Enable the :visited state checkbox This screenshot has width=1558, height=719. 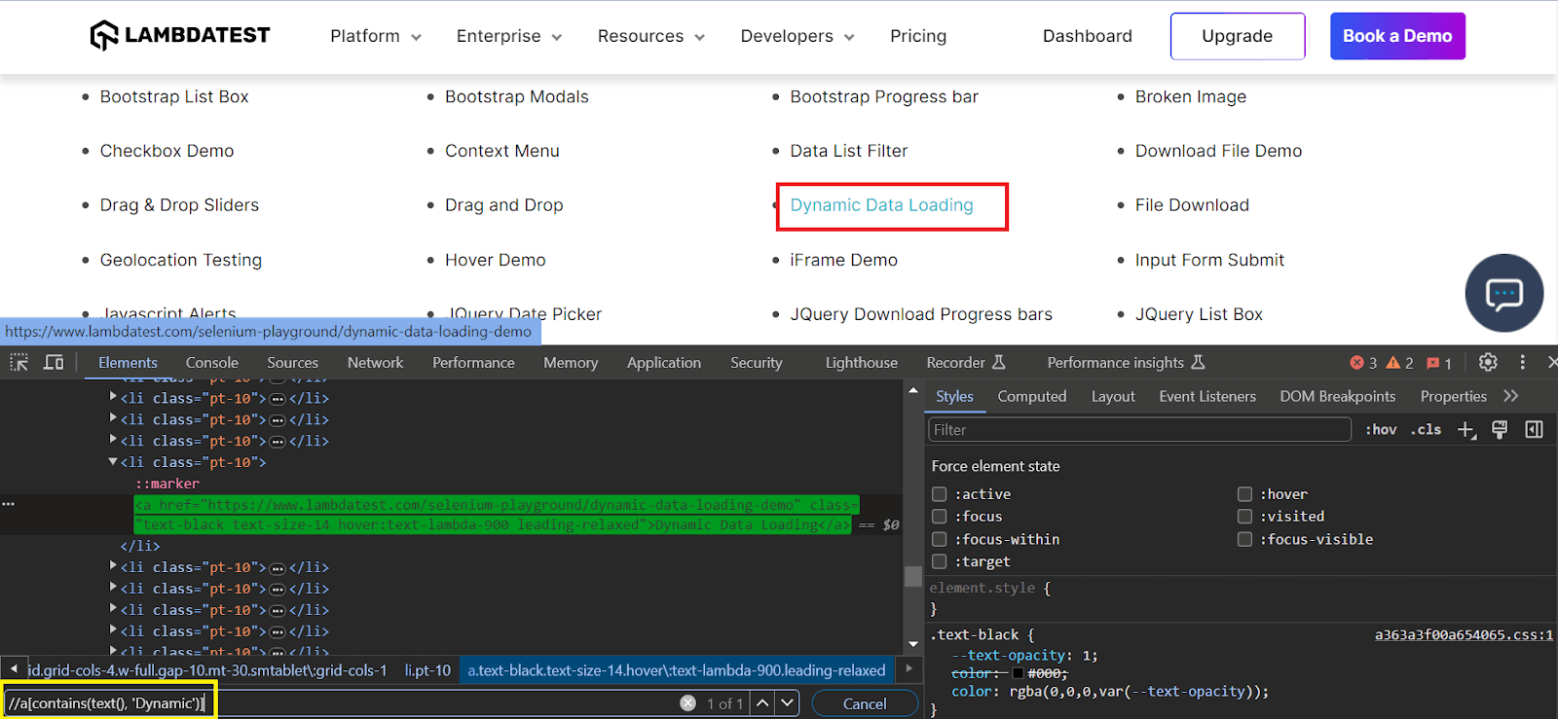(x=1244, y=517)
